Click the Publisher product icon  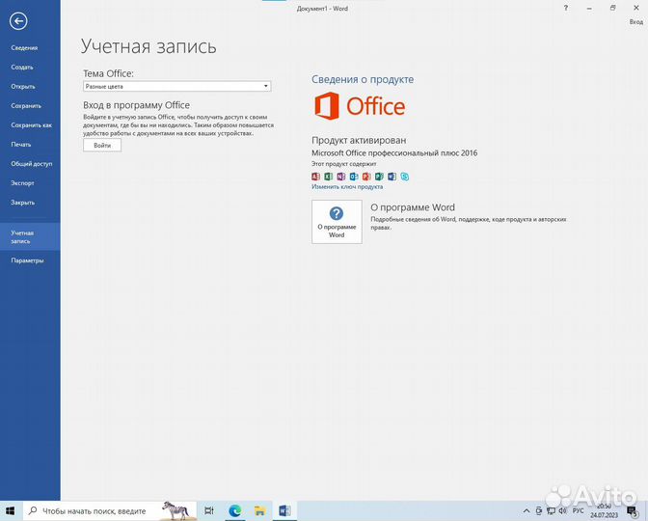coord(379,177)
